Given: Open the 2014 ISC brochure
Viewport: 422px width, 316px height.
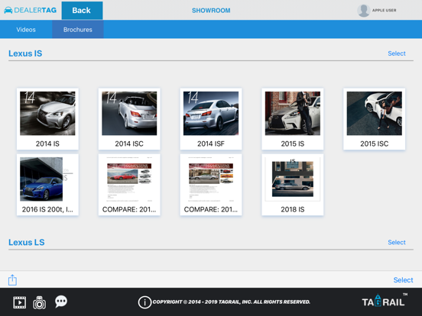Looking at the screenshot, I should click(129, 119).
